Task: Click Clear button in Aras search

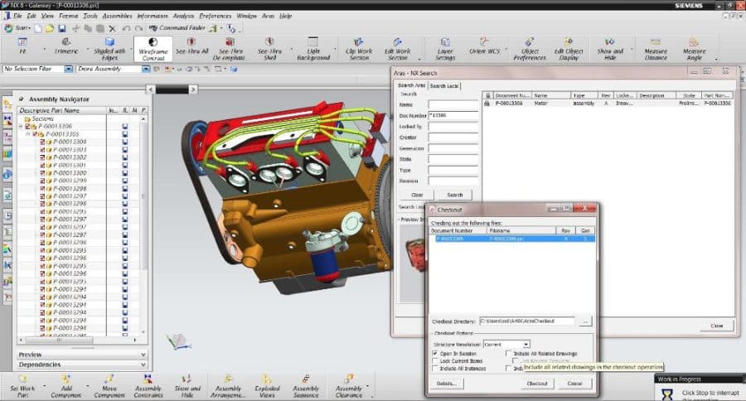Action: pos(417,195)
